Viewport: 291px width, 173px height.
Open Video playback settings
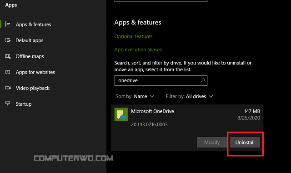pyautogui.click(x=32, y=88)
